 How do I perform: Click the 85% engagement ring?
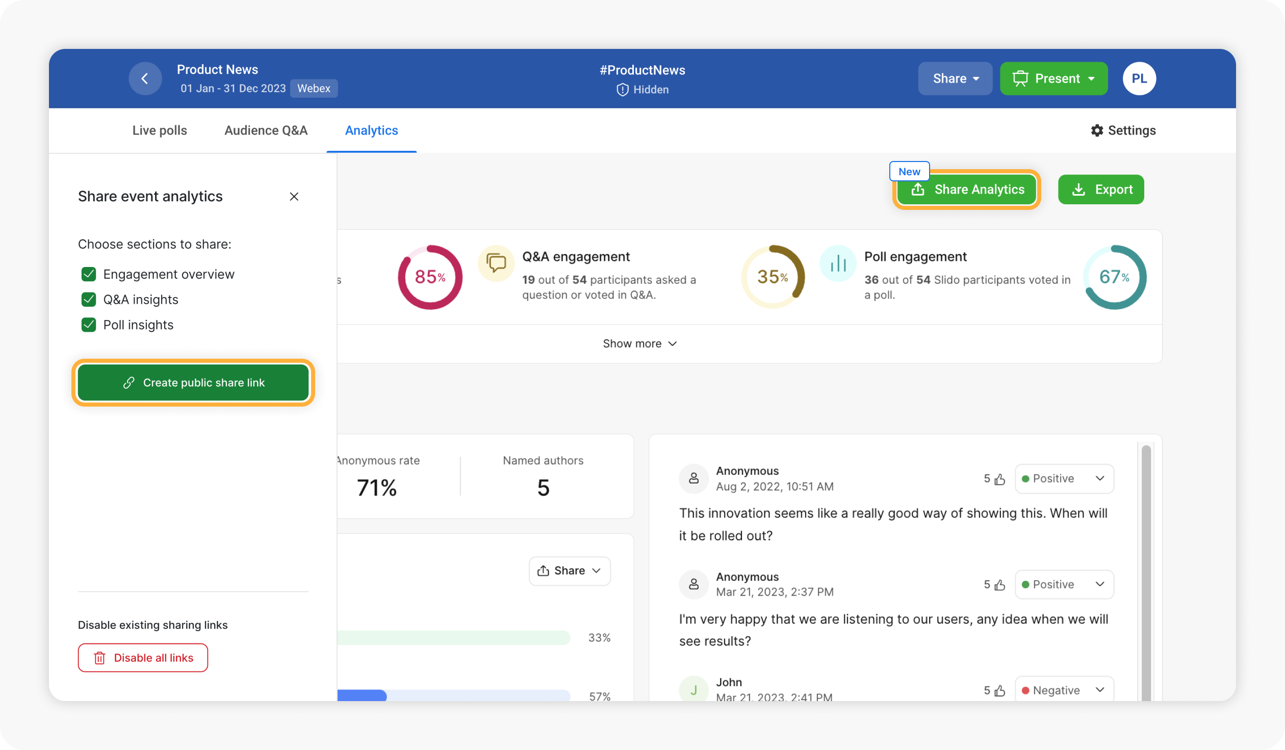tap(430, 277)
